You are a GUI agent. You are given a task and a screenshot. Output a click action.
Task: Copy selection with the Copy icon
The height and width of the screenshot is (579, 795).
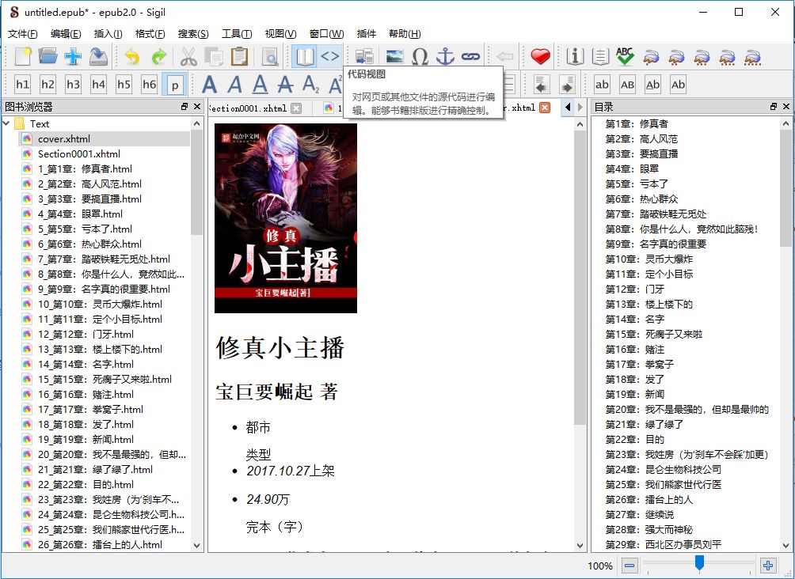pos(214,57)
